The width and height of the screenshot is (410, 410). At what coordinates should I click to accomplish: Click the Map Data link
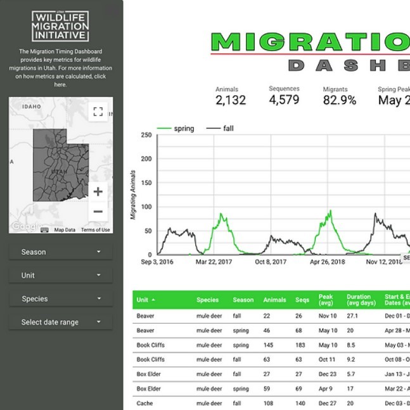point(65,230)
